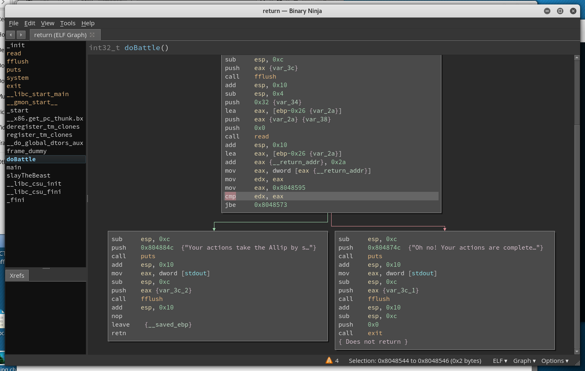585x371 pixels.
Task: Expand the Options dropdown menu
Action: 554,361
